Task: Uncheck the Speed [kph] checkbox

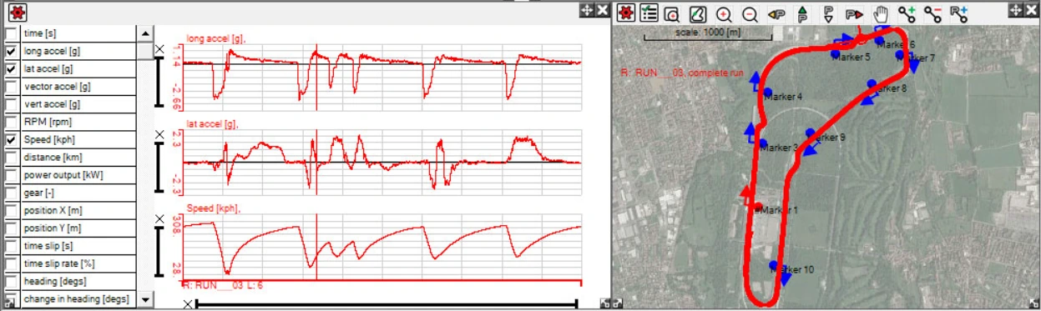Action: 11,139
